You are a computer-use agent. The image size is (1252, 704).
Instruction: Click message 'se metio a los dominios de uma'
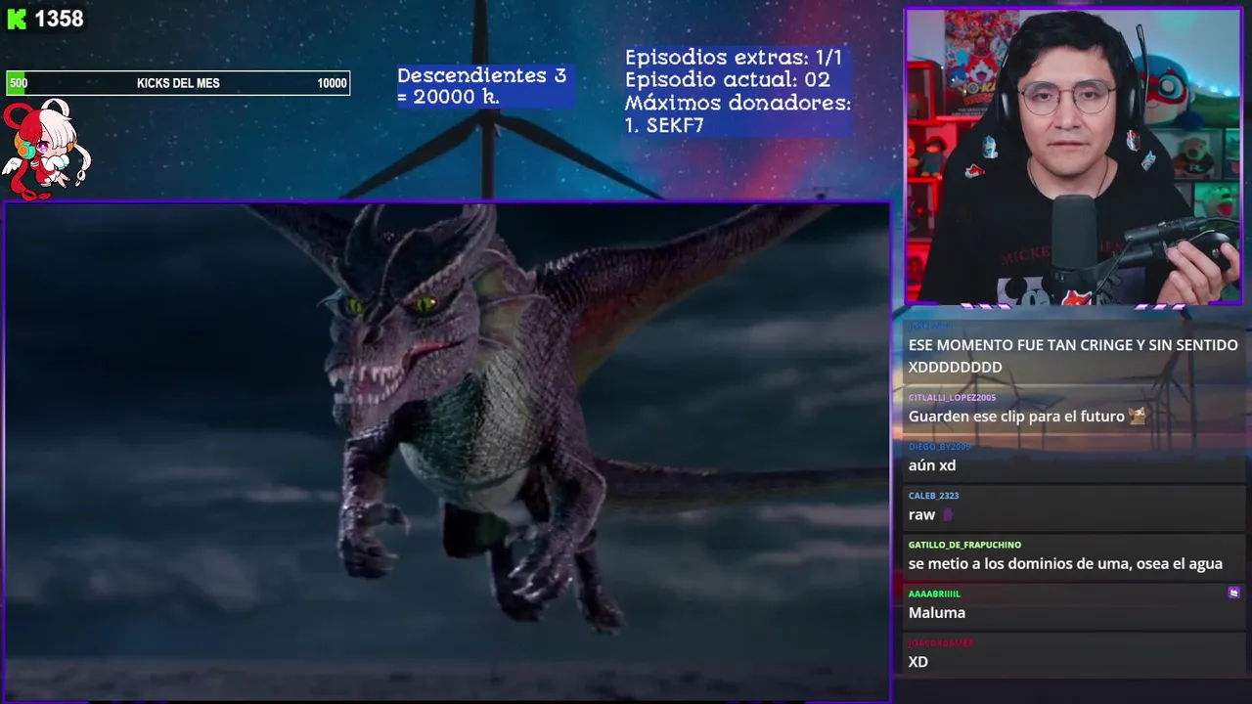pyautogui.click(x=1065, y=563)
